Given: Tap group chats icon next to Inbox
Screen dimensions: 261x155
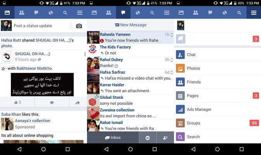Looking at the screenshot, I should 148,138.
